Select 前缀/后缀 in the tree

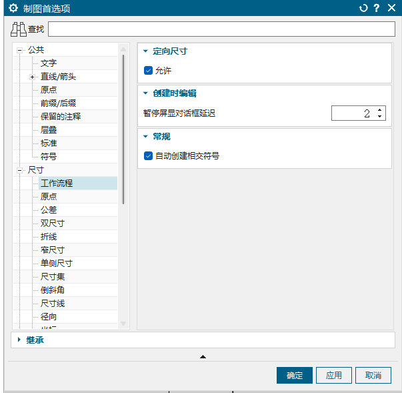(58, 103)
